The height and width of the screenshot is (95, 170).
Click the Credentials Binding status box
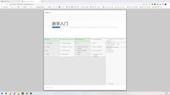91,39
